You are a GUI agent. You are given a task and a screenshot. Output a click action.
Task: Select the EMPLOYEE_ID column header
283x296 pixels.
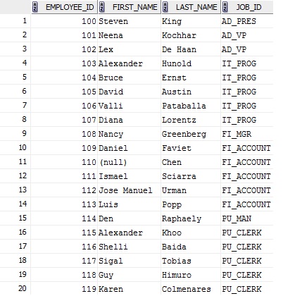click(64, 7)
